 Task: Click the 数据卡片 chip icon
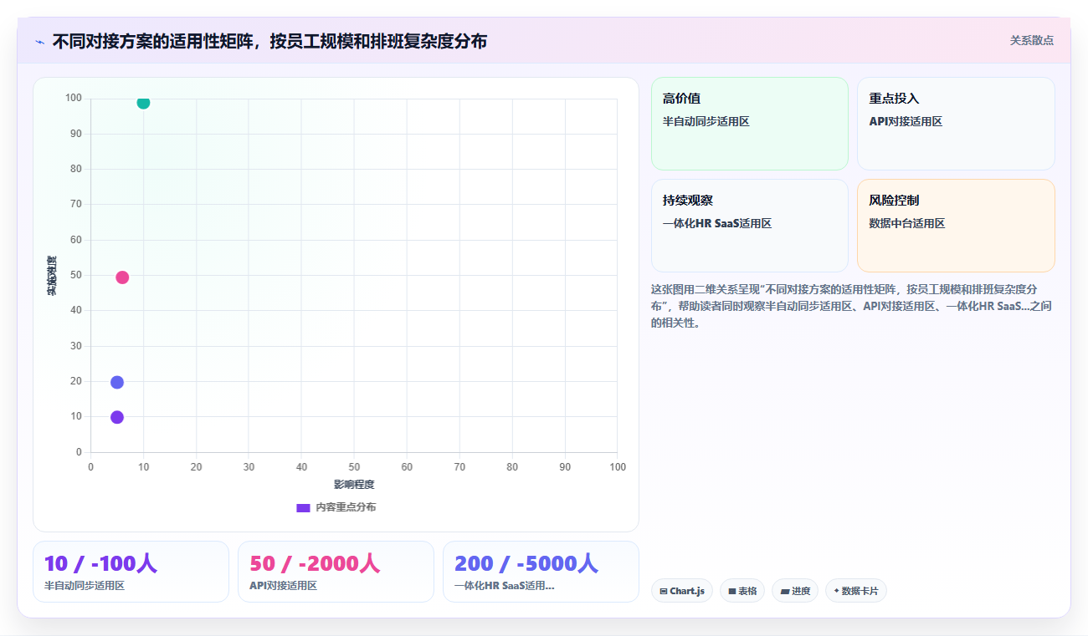[x=836, y=591]
